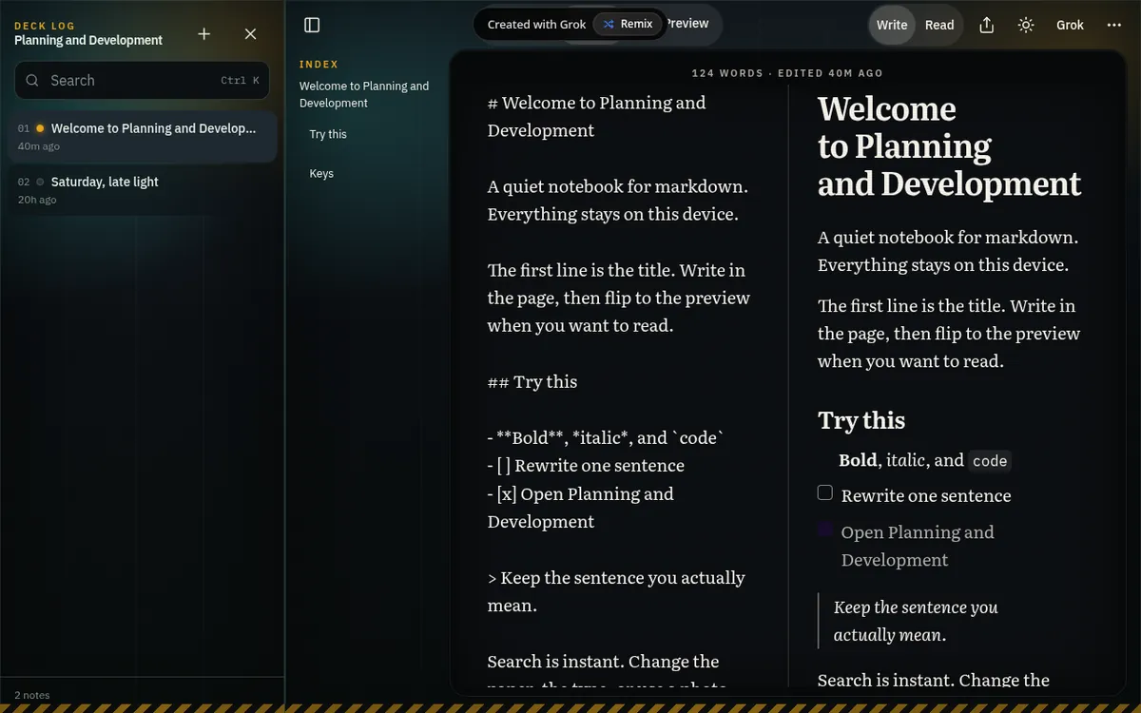The image size is (1141, 713).
Task: Create a new note with plus icon
Action: pos(203,34)
